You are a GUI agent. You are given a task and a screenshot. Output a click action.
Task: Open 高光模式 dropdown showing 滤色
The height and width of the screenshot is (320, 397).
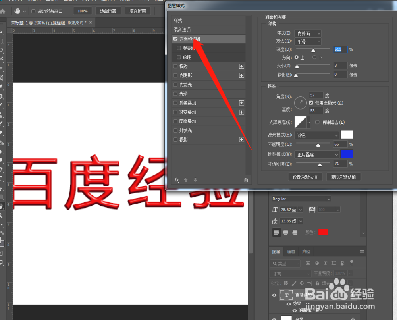316,135
